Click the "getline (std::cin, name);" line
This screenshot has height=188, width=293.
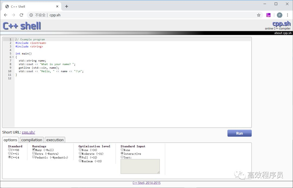pyautogui.click(x=39, y=68)
